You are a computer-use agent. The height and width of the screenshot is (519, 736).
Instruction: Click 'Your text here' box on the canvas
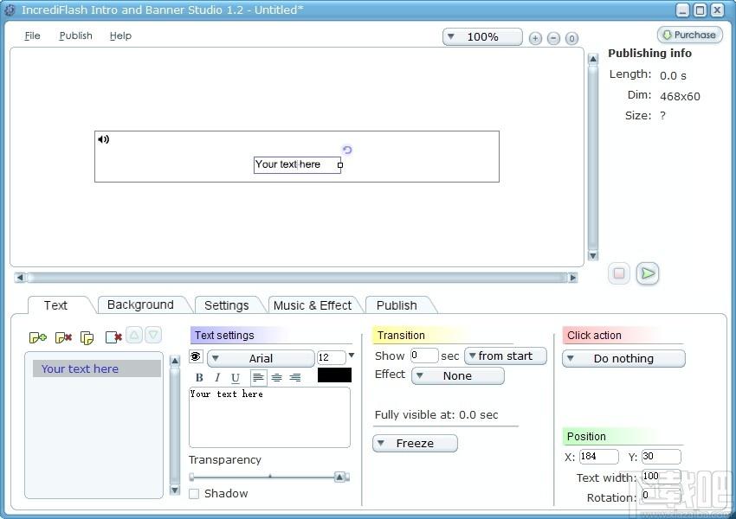pyautogui.click(x=297, y=165)
